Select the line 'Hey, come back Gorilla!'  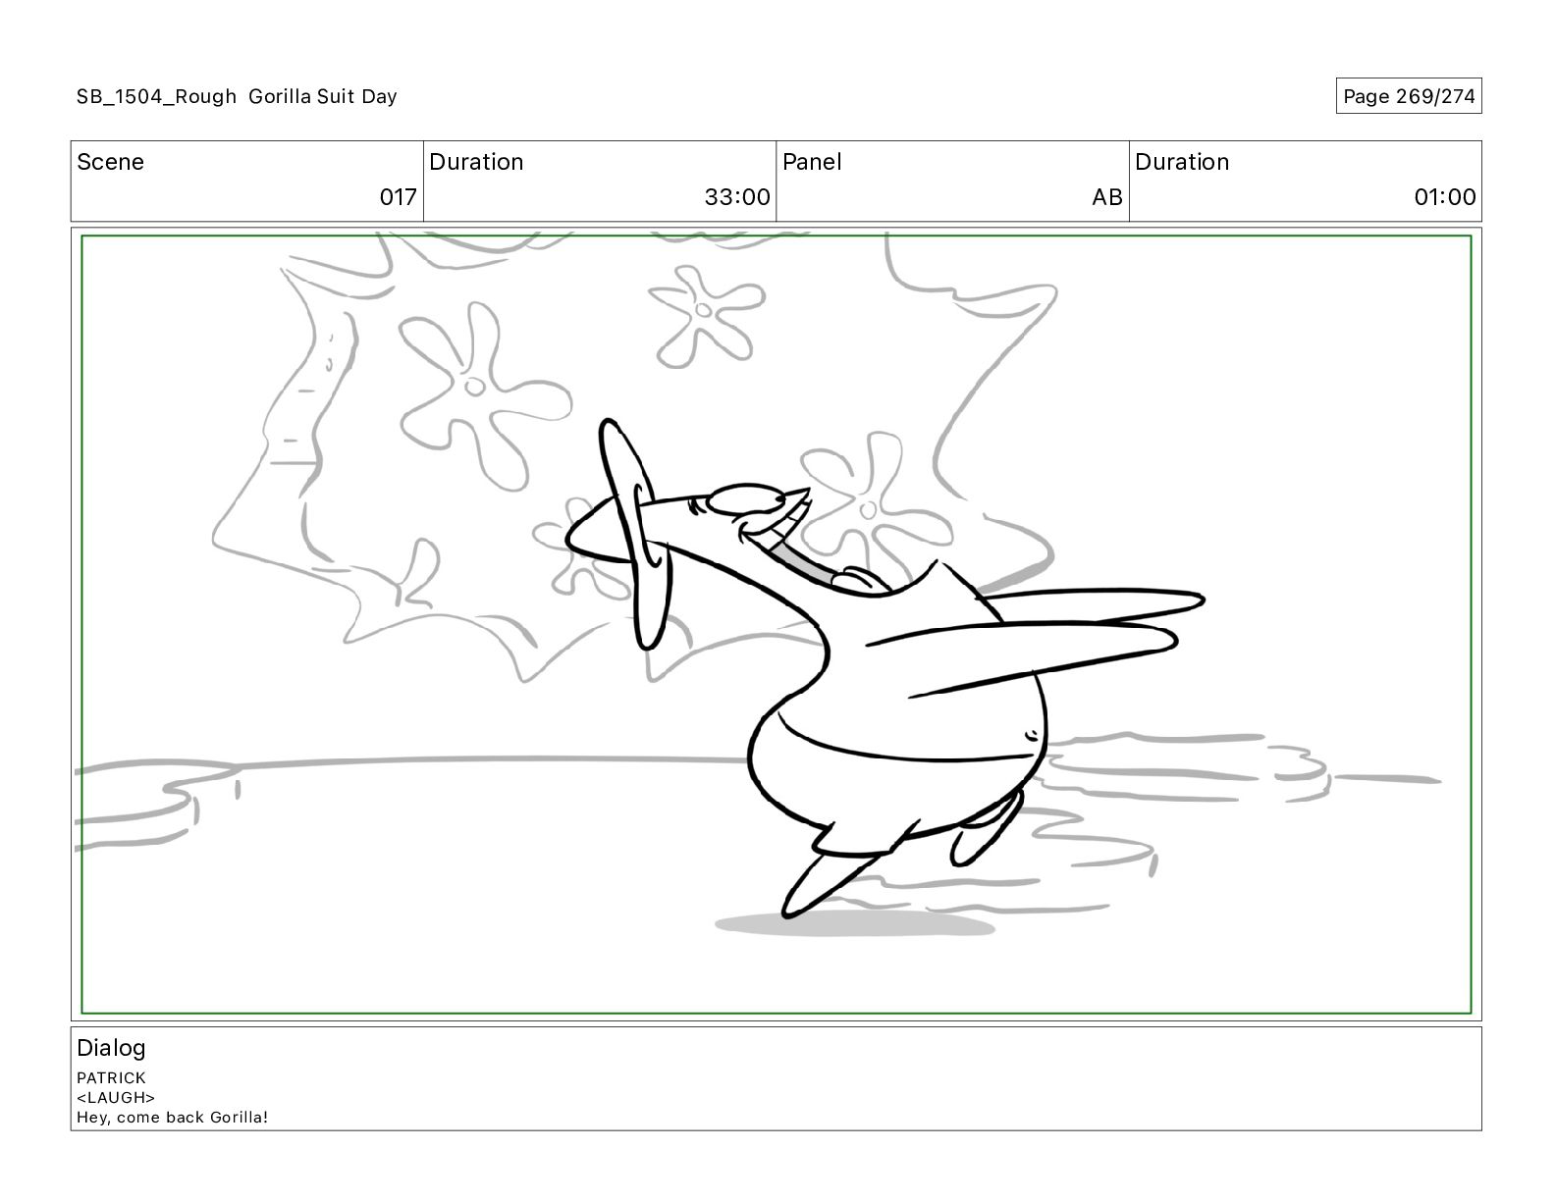coord(172,1117)
